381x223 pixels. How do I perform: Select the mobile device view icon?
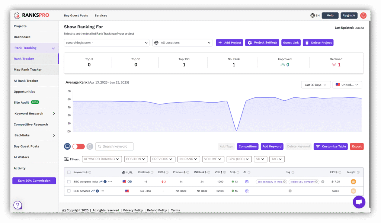pyautogui.click(x=90, y=146)
